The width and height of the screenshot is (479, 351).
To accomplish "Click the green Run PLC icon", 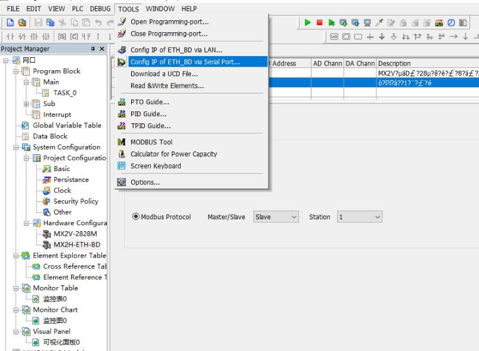I will tap(308, 23).
